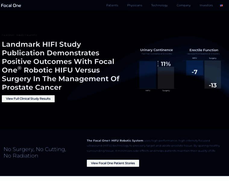Click the -7 HIFU value
The height and width of the screenshot is (181, 229).
coord(194,72)
